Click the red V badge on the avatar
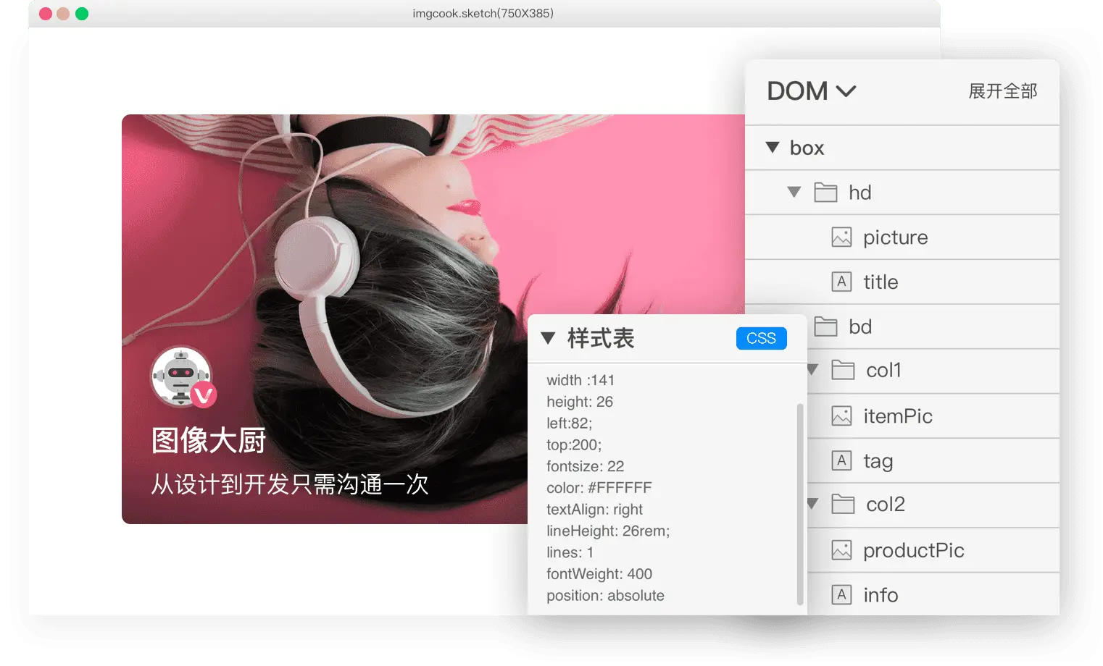 (204, 395)
